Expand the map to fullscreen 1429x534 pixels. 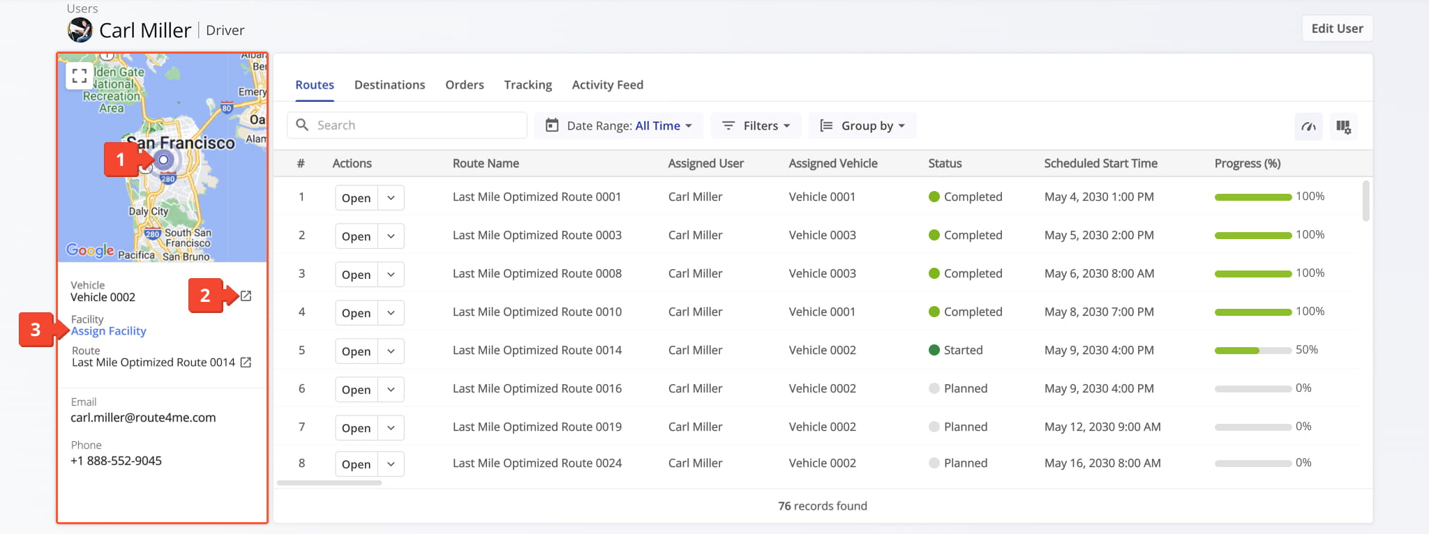(80, 76)
